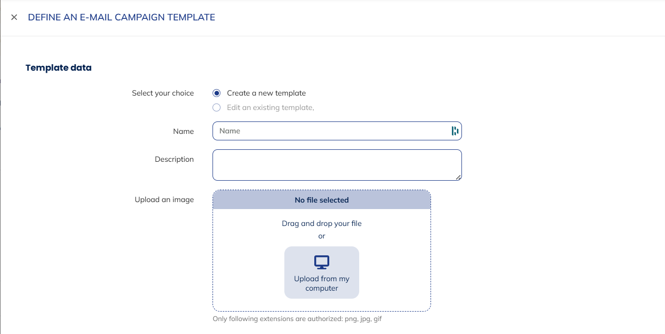Click the 'Define an e-mail campaign template' title
The height and width of the screenshot is (334, 665).
(121, 17)
